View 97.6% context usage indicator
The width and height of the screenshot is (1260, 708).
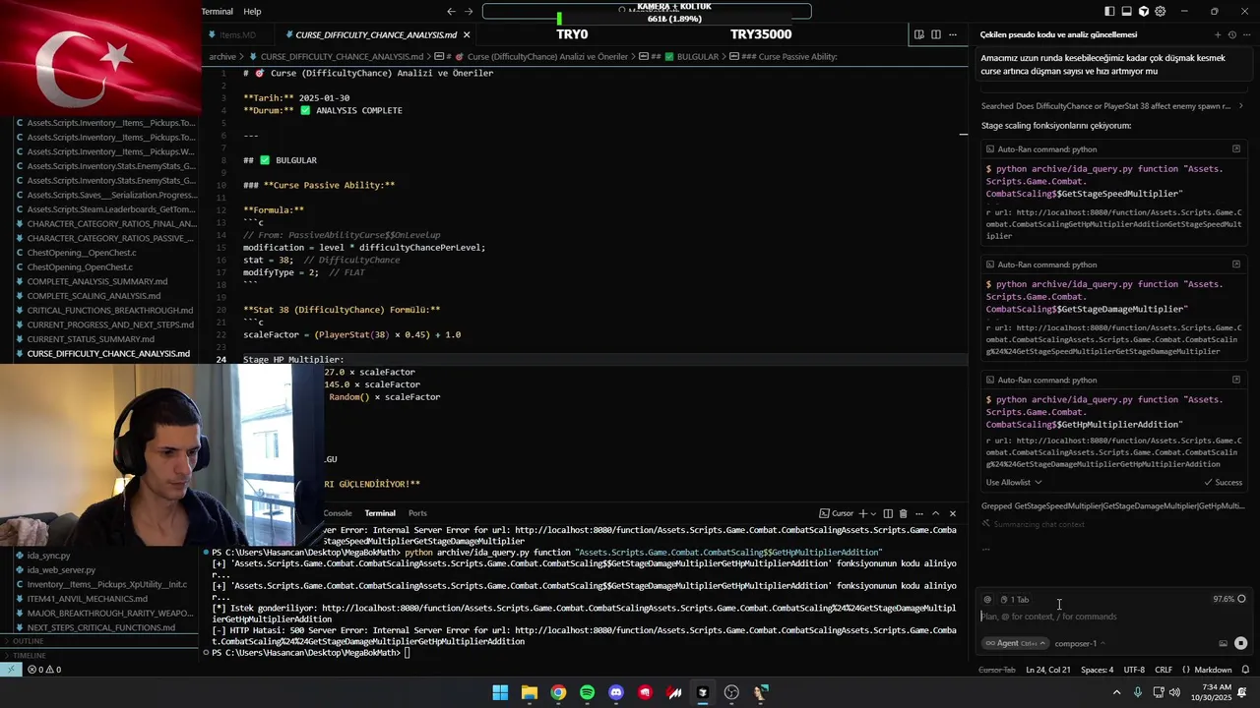(1229, 599)
